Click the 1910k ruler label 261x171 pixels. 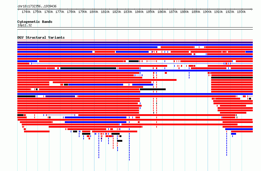click(218, 12)
